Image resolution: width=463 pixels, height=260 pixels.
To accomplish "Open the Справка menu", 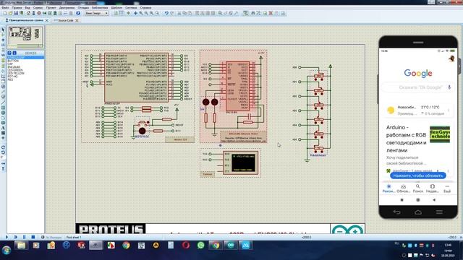I will click(145, 8).
